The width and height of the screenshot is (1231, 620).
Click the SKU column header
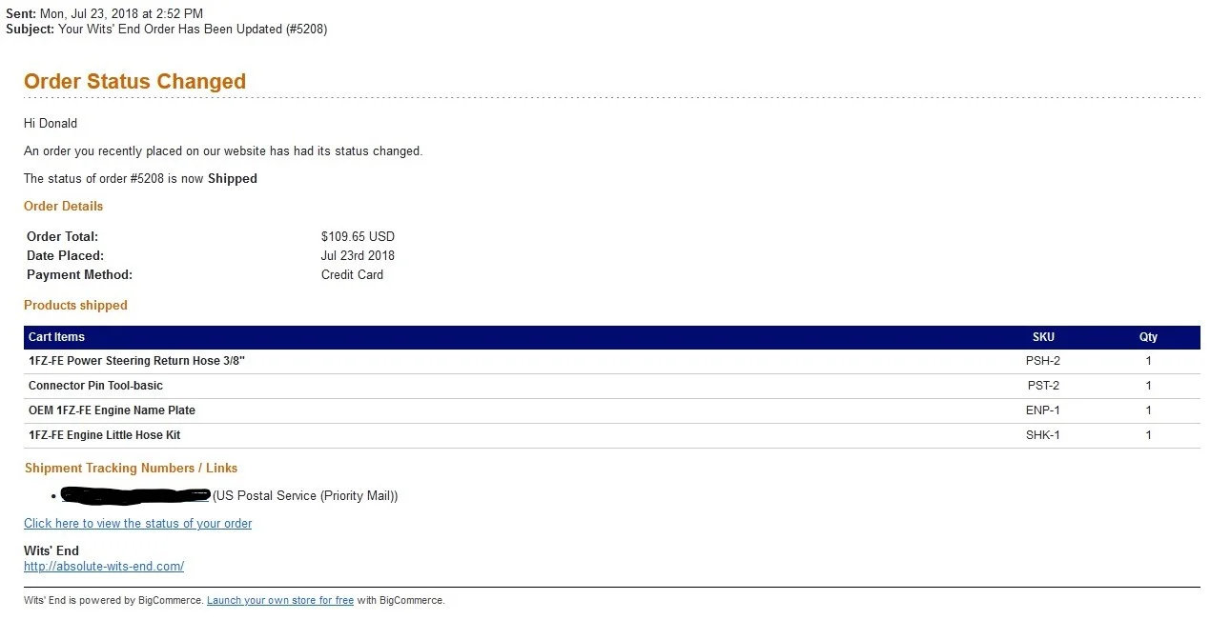1042,337
